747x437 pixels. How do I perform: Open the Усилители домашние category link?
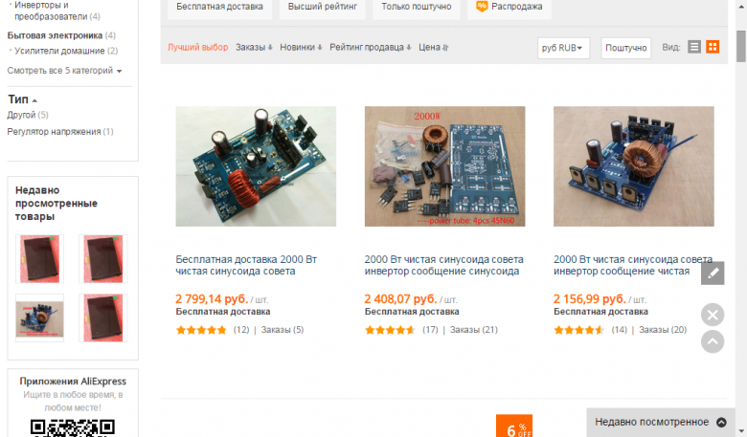click(59, 51)
